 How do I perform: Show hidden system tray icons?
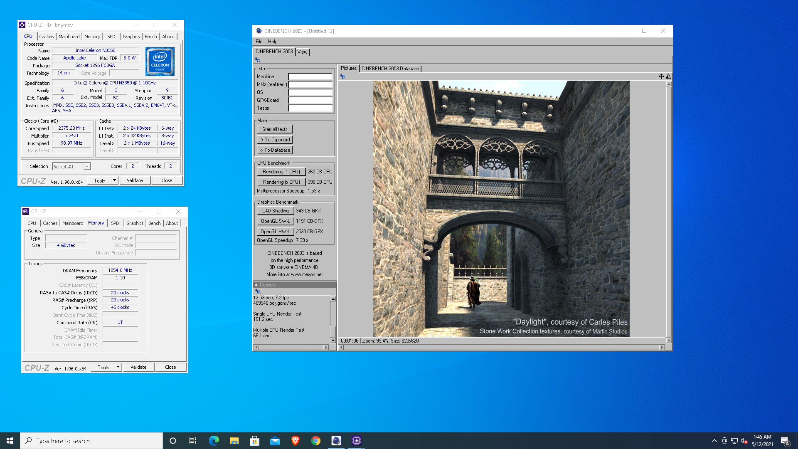(x=714, y=441)
